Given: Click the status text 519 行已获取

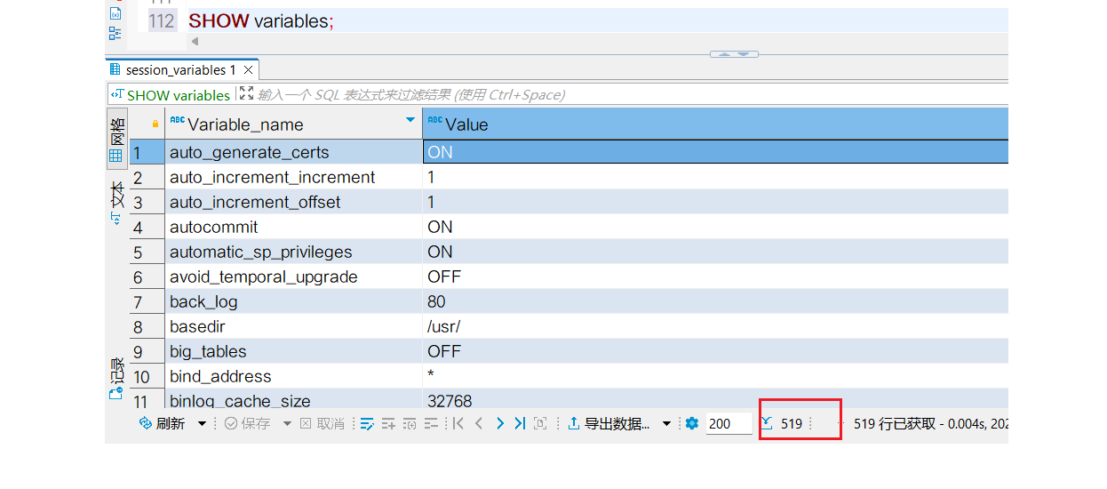Looking at the screenshot, I should (x=896, y=424).
